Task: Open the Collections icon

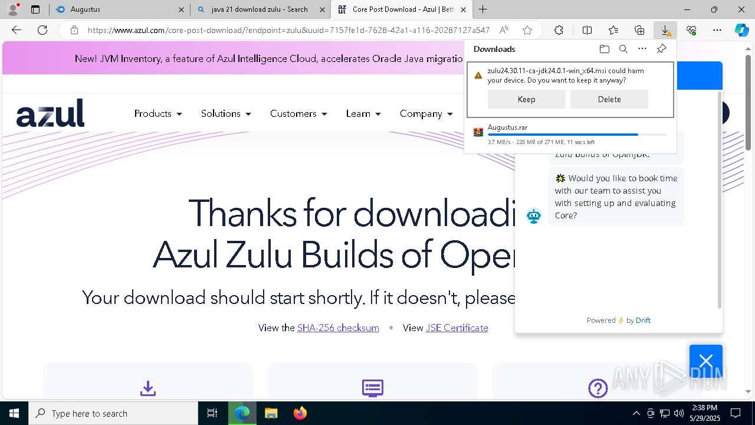Action: click(x=639, y=30)
